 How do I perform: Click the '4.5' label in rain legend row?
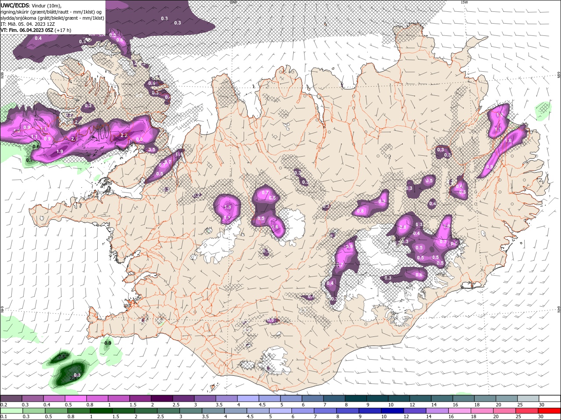coord(250,417)
